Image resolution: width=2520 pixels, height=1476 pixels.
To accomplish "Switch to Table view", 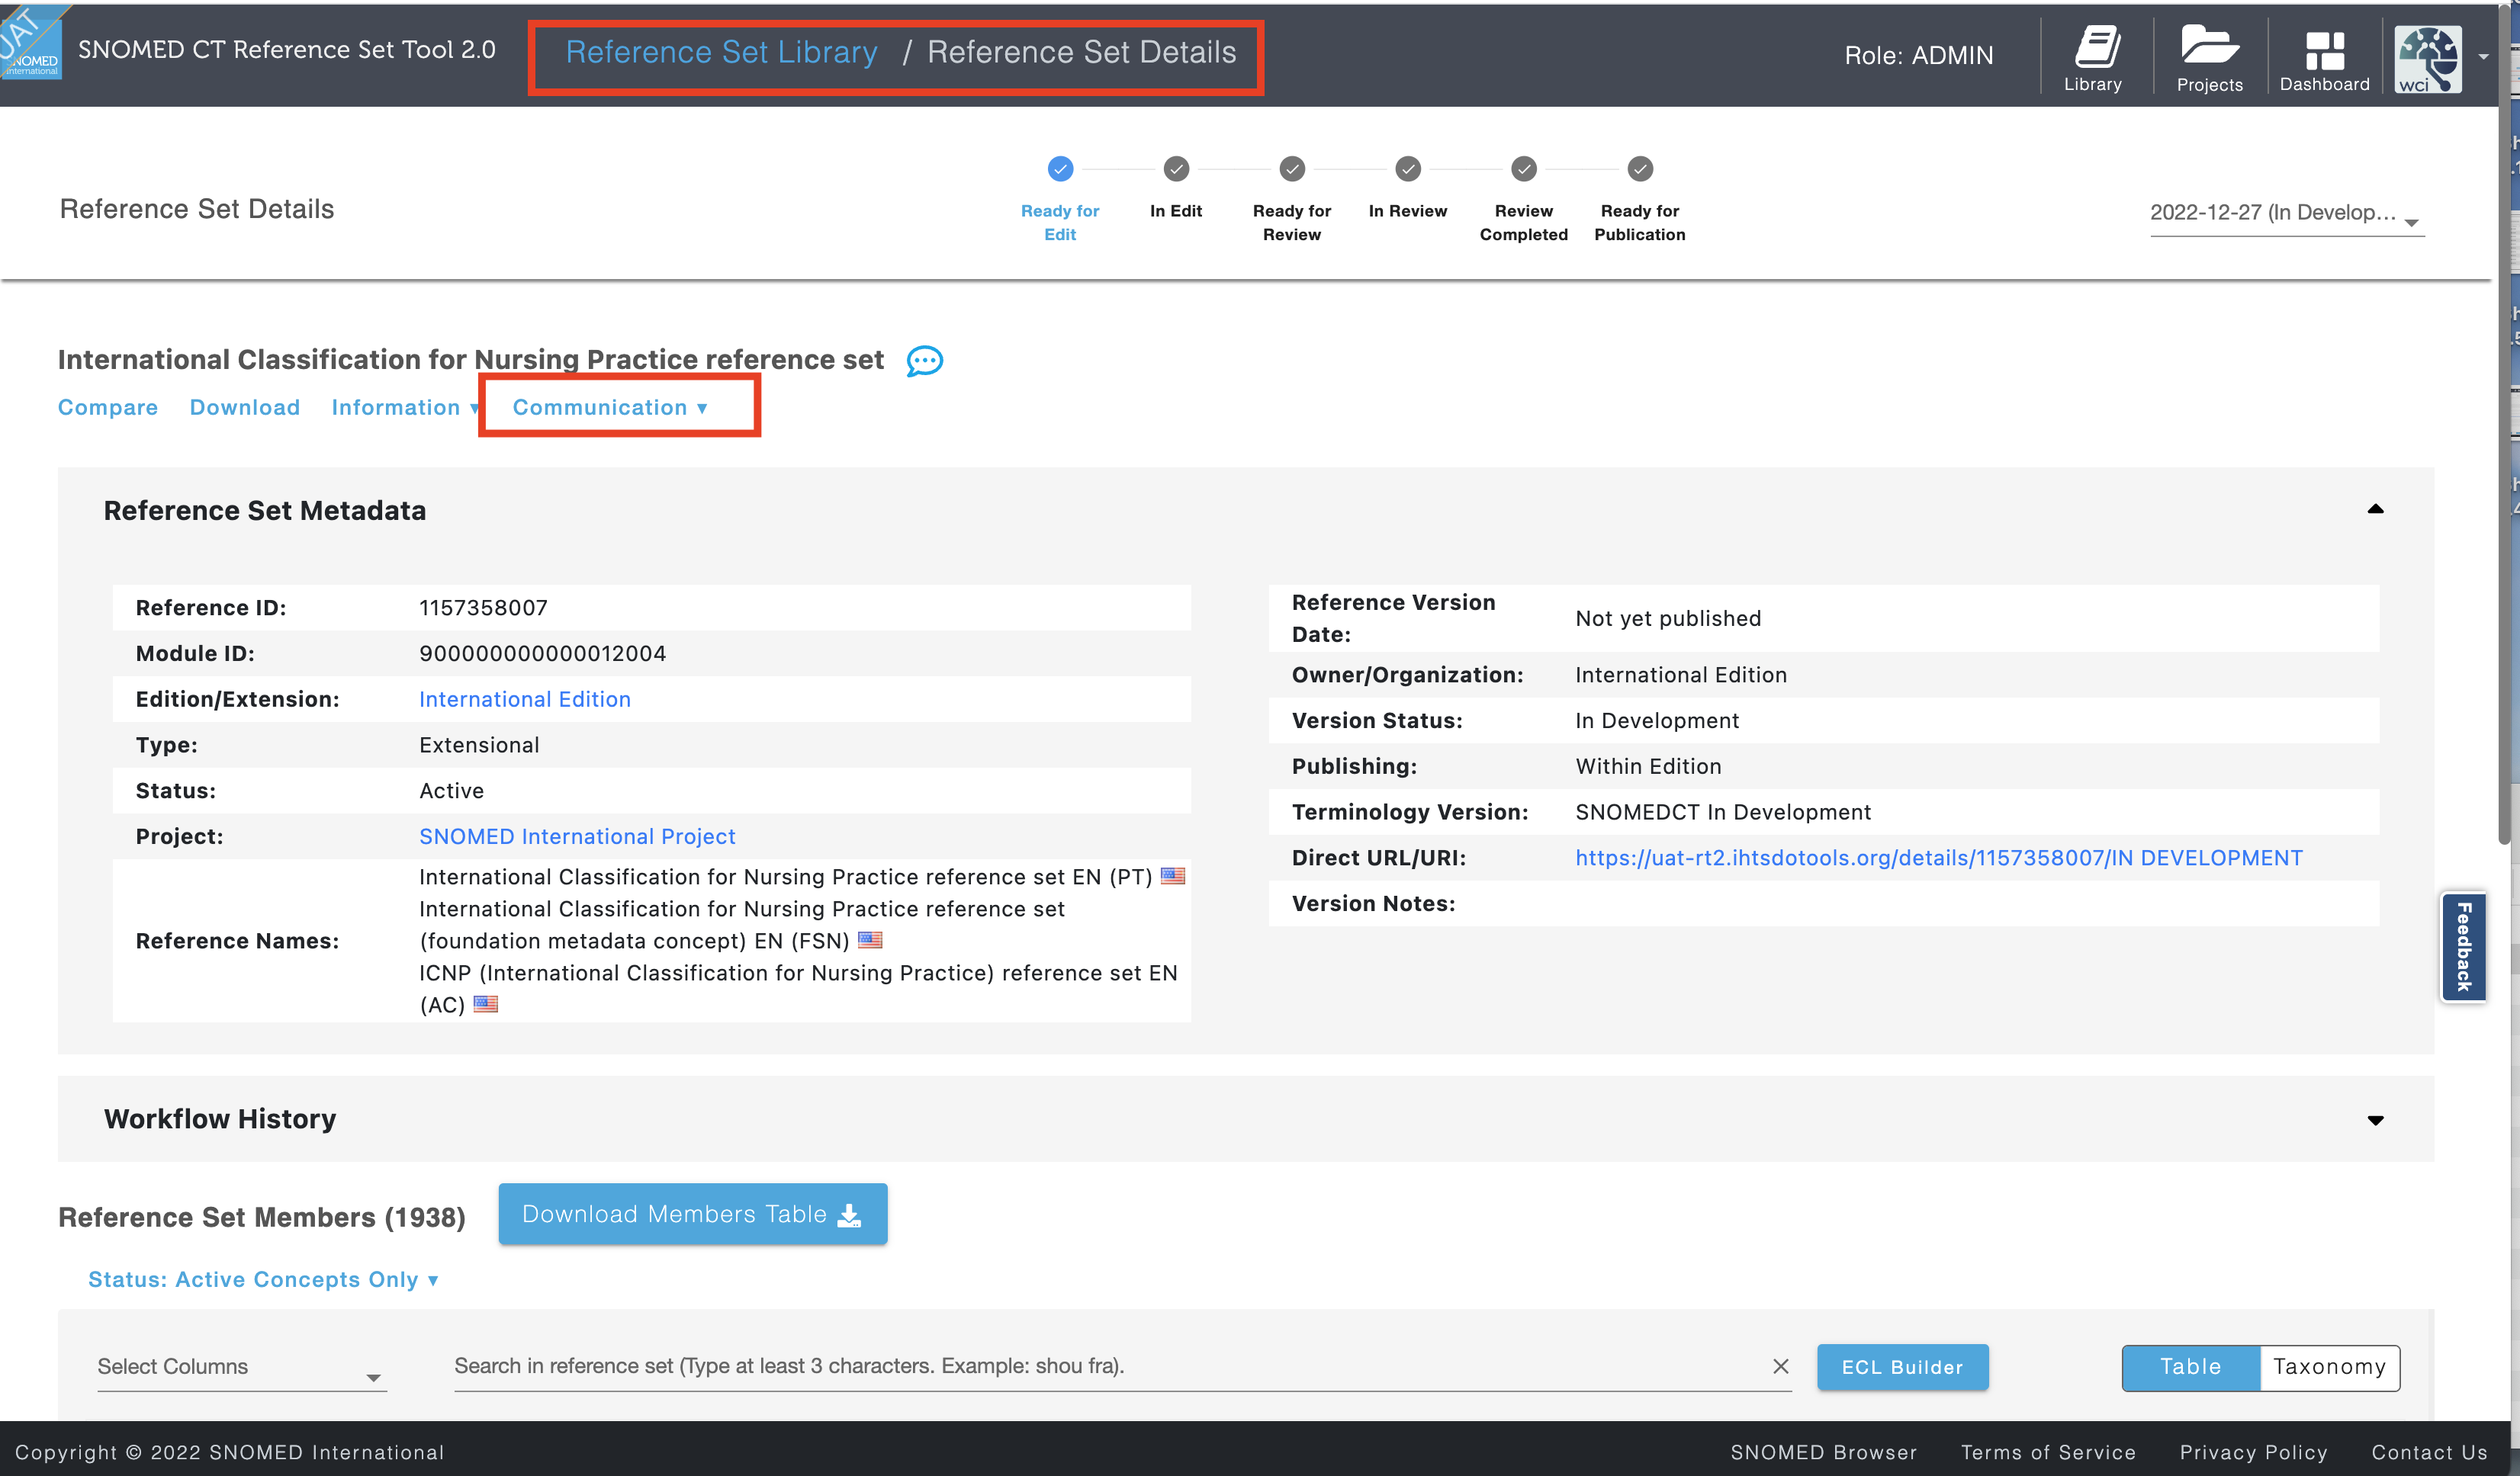I will click(2190, 1367).
